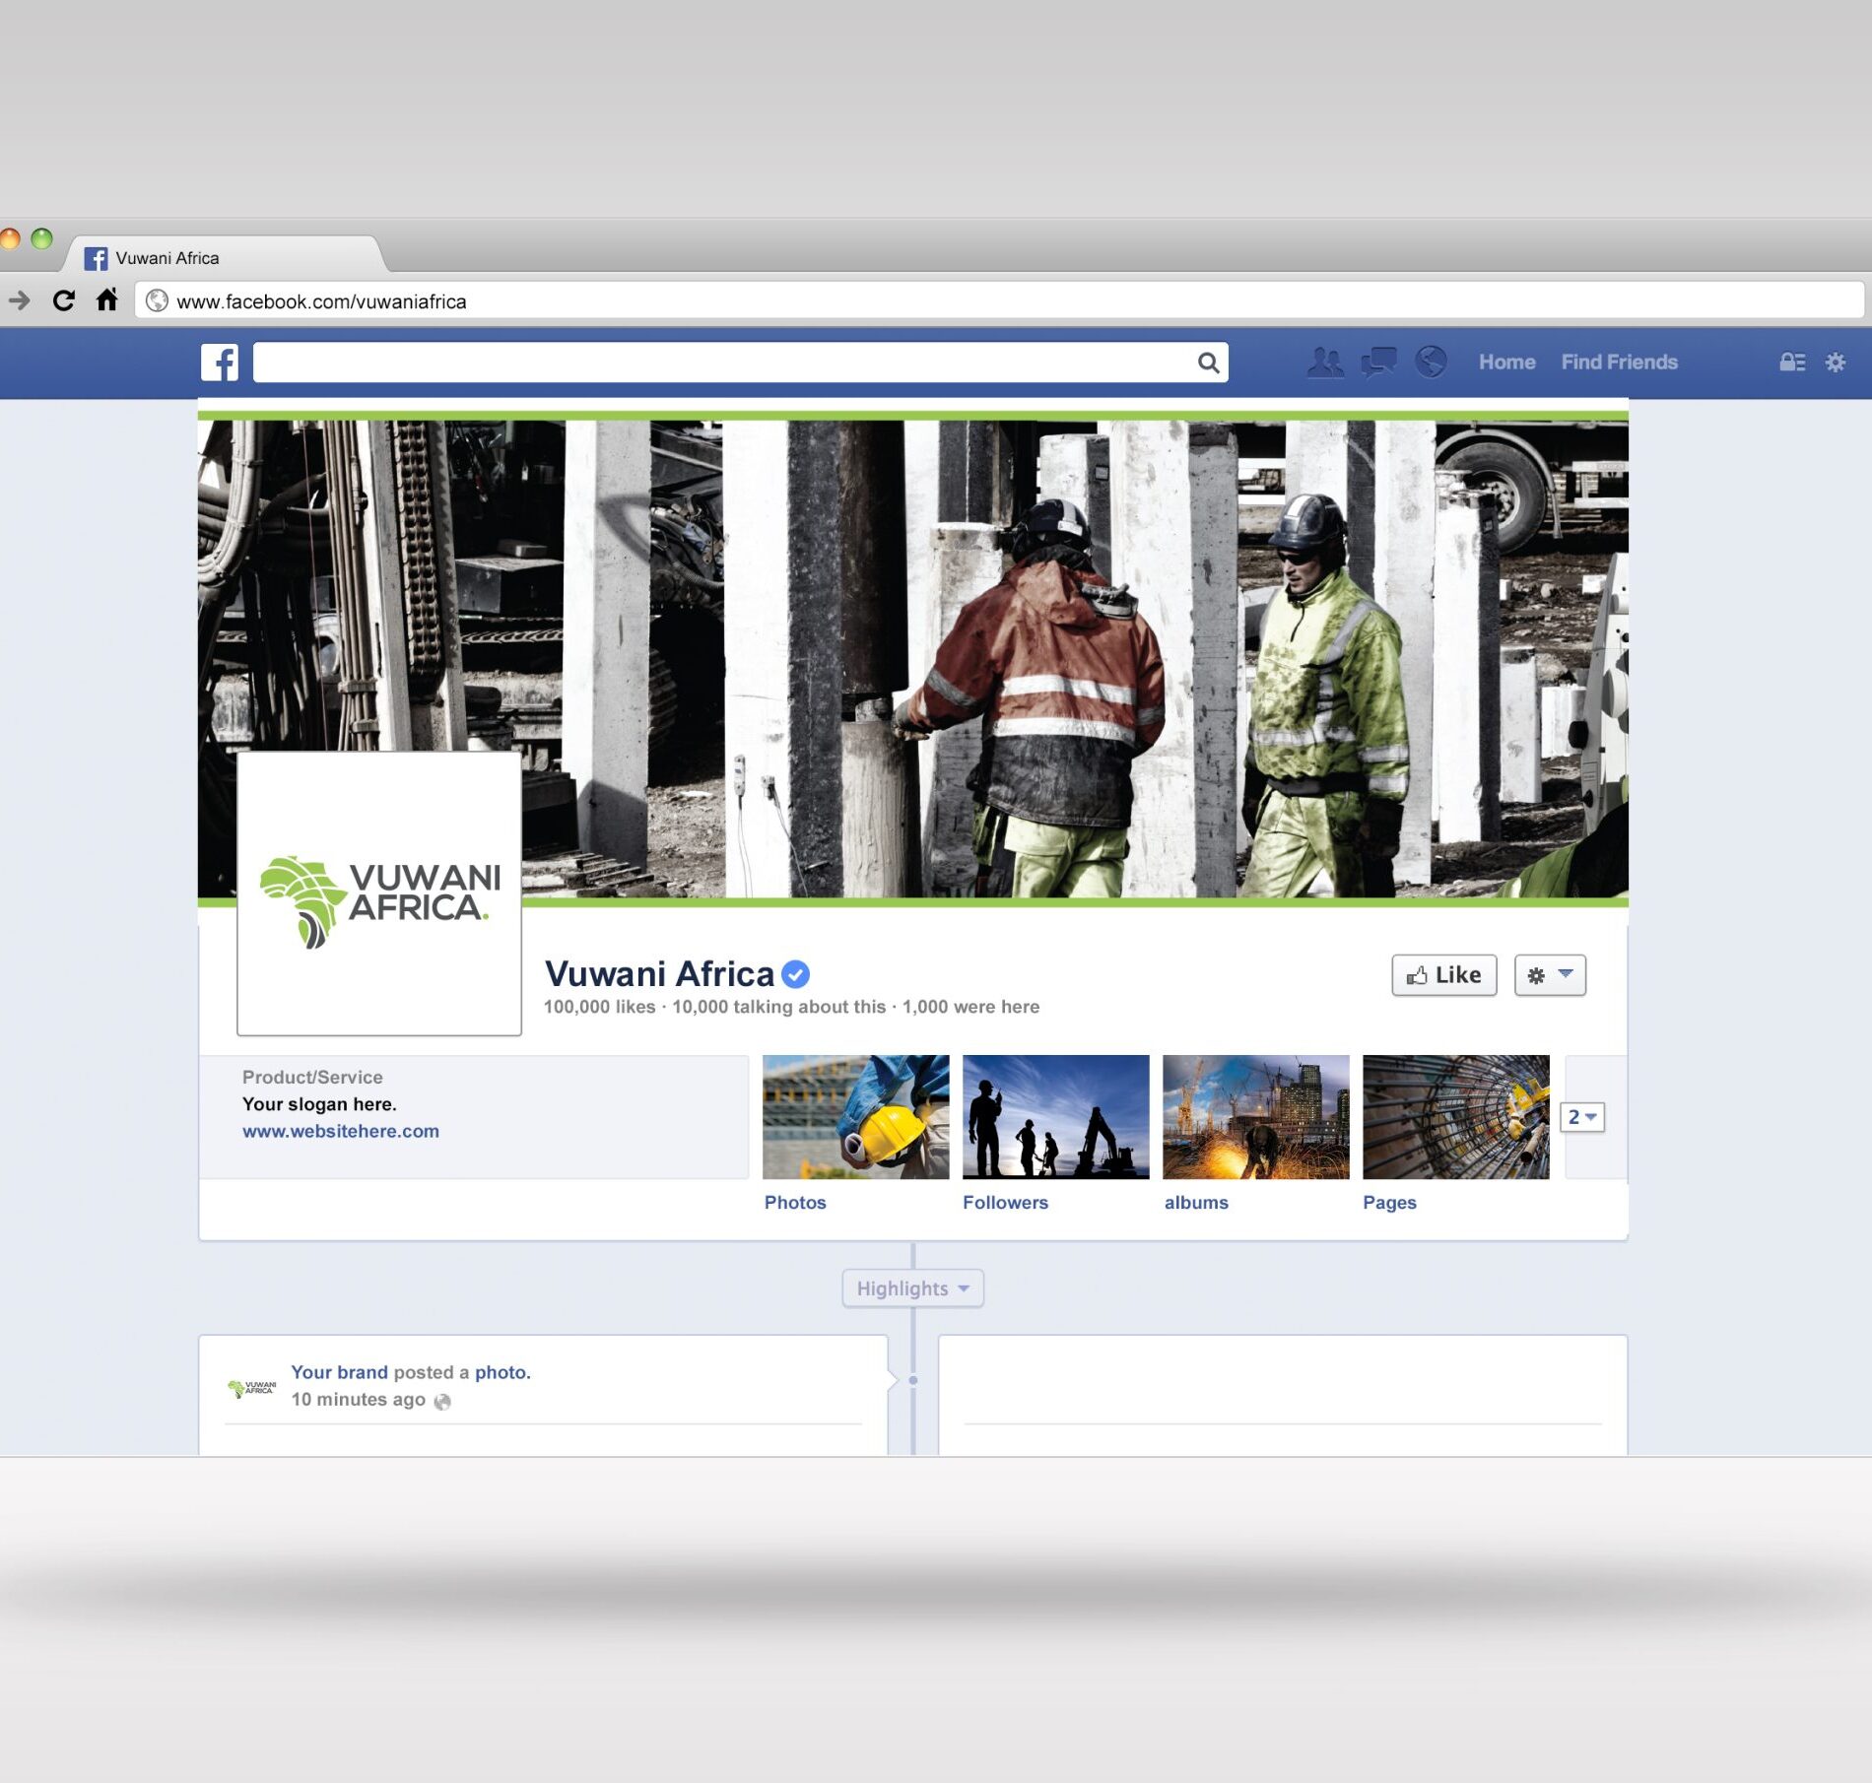Viewport: 1872px width, 1783px height.
Task: Expand the Highlights dropdown
Action: tap(912, 1288)
